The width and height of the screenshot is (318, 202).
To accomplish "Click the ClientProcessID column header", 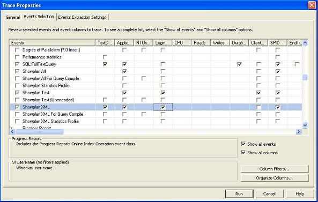I will tap(258, 43).
